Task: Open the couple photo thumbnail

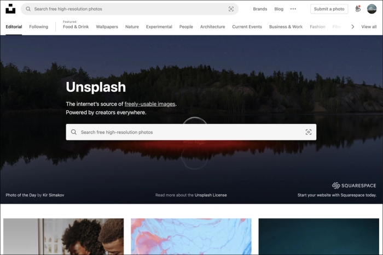Action: (x=63, y=236)
